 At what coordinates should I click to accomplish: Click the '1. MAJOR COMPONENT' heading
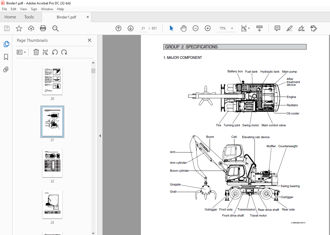[183, 58]
